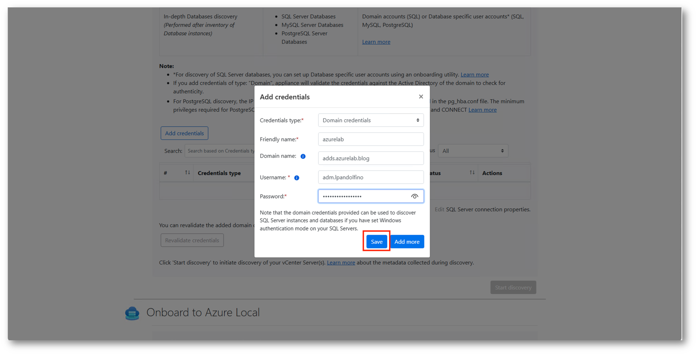Close the Add credentials dialog
Viewport: 697px width, 355px height.
pos(421,97)
